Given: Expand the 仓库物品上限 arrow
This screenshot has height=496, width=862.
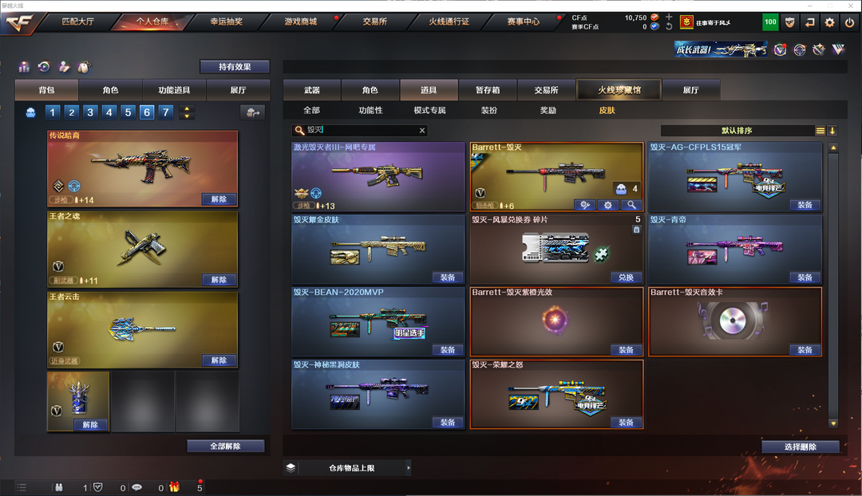Looking at the screenshot, I should coord(408,468).
